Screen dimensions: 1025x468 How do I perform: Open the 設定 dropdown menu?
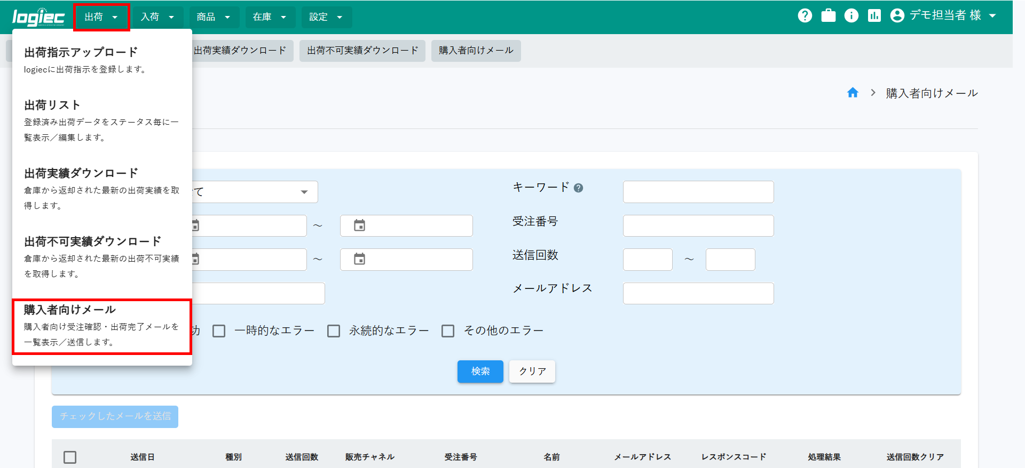tap(326, 17)
